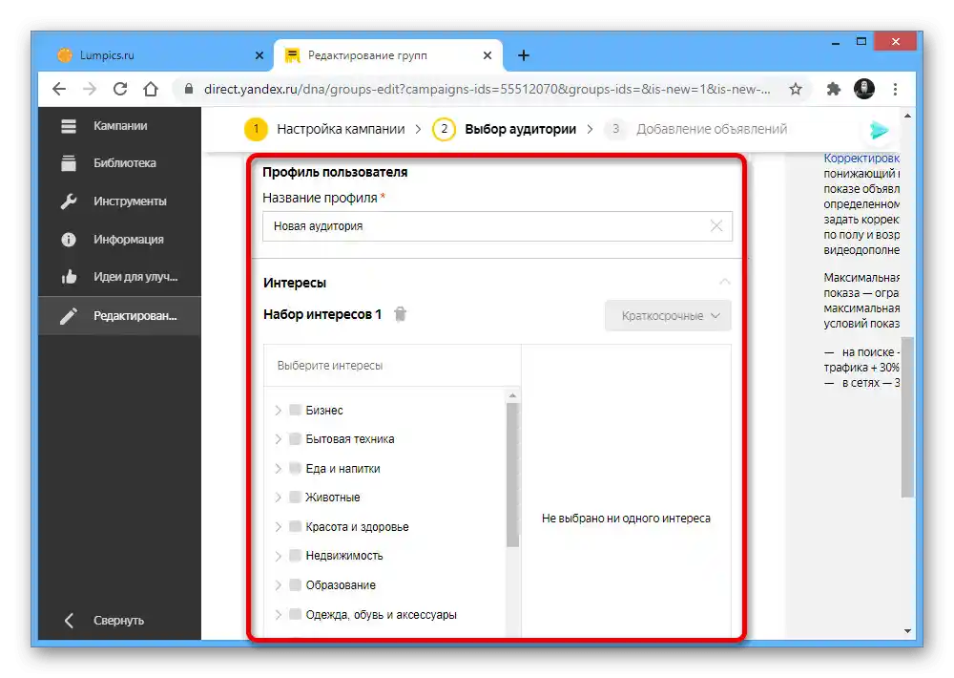
Task: Click the Свернуть sidebar label
Action: (118, 621)
